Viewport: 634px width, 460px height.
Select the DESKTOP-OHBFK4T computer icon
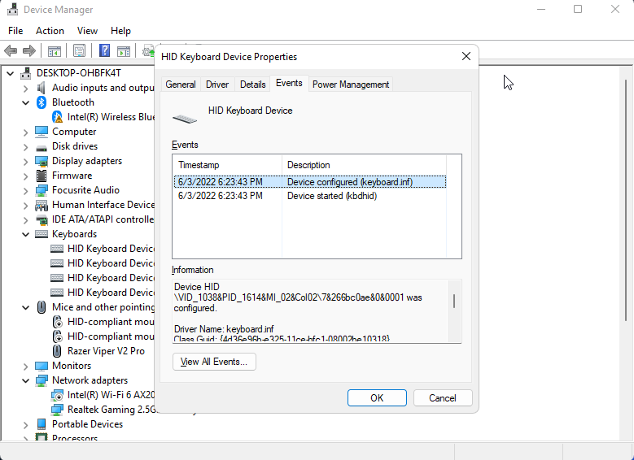(26, 73)
